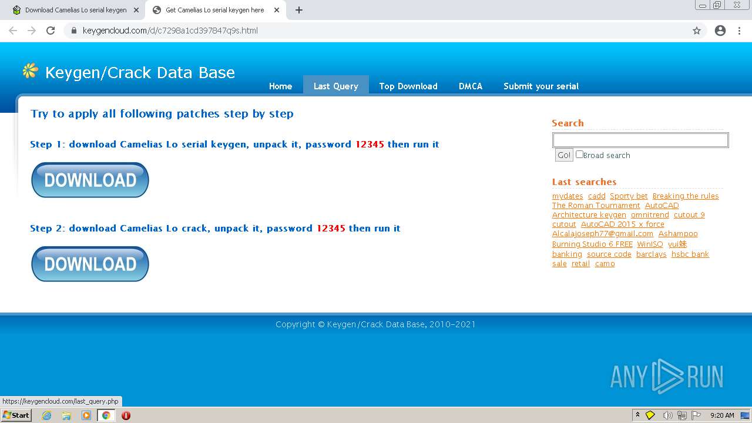Screen dimensions: 752x423
Task: Click inside the Search text box
Action: 640,140
